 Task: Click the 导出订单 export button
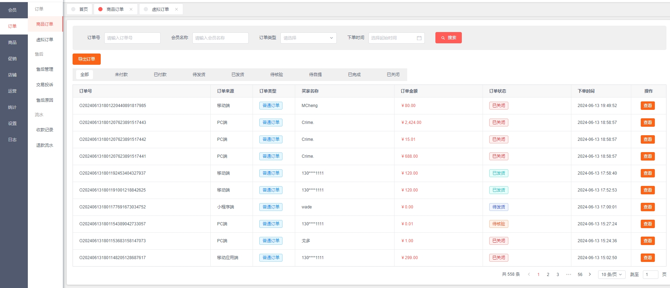(x=87, y=59)
